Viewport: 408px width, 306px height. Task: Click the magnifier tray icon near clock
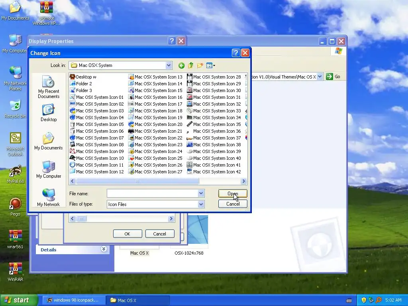379,300
